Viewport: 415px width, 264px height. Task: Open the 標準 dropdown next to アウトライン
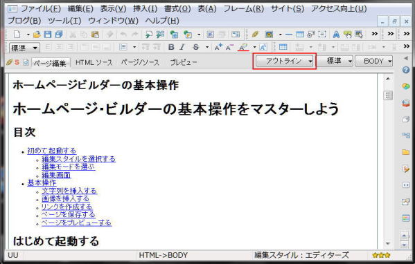point(335,62)
